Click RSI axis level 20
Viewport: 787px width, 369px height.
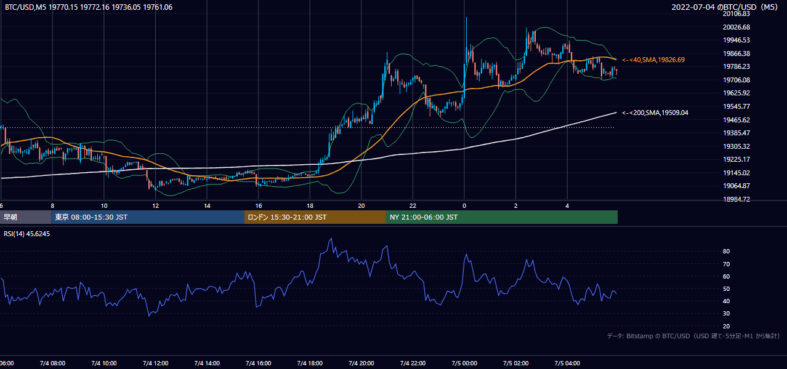click(727, 326)
